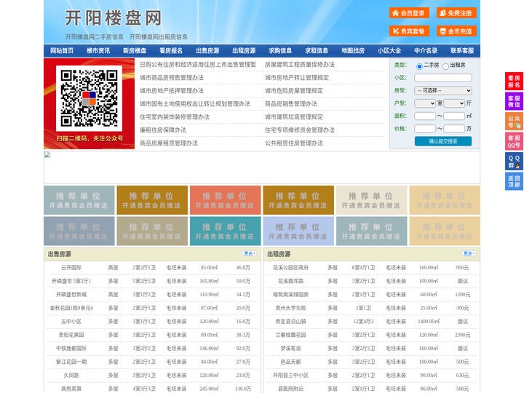Open the 楼市资讯 nav item

[x=98, y=51]
